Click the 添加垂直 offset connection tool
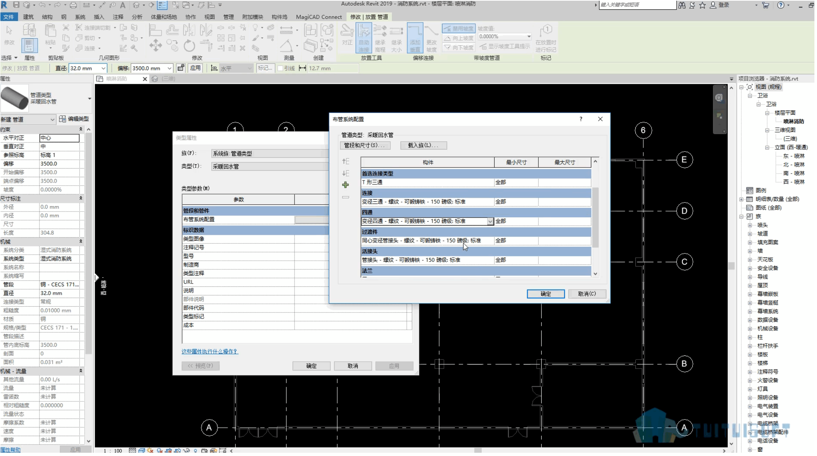817x456 pixels. click(415, 38)
